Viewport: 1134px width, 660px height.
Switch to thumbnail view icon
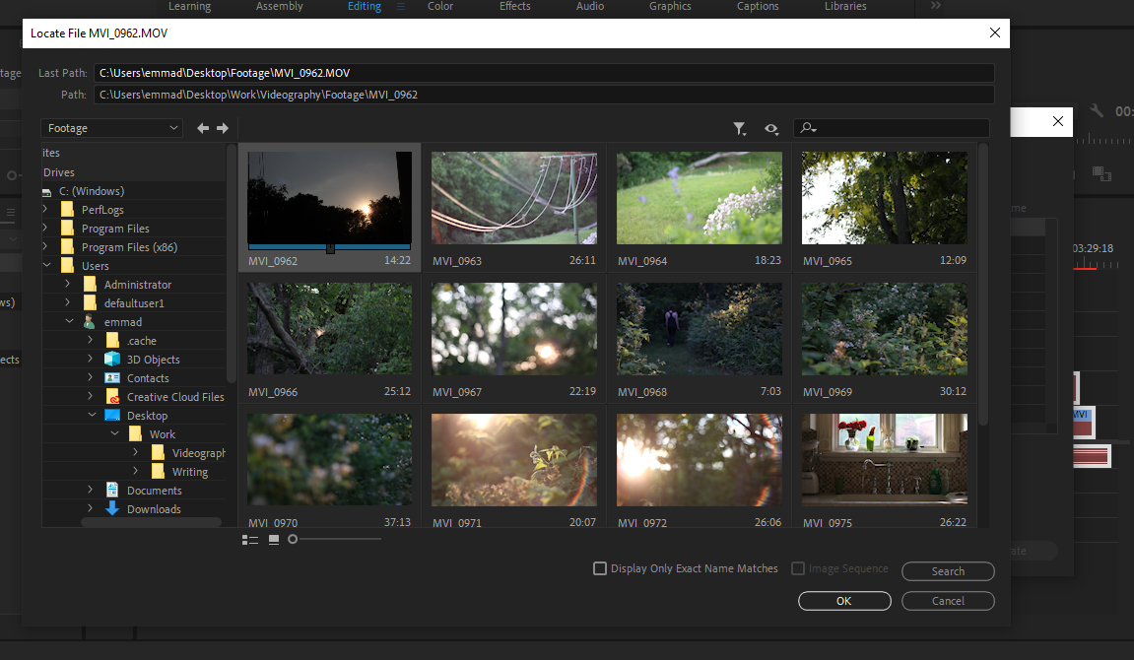(273, 539)
